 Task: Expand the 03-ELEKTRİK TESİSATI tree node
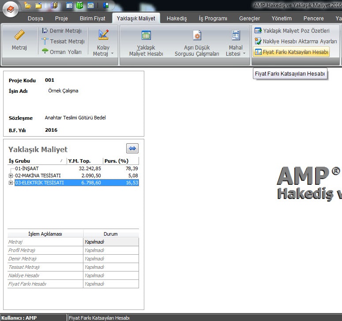coord(11,183)
